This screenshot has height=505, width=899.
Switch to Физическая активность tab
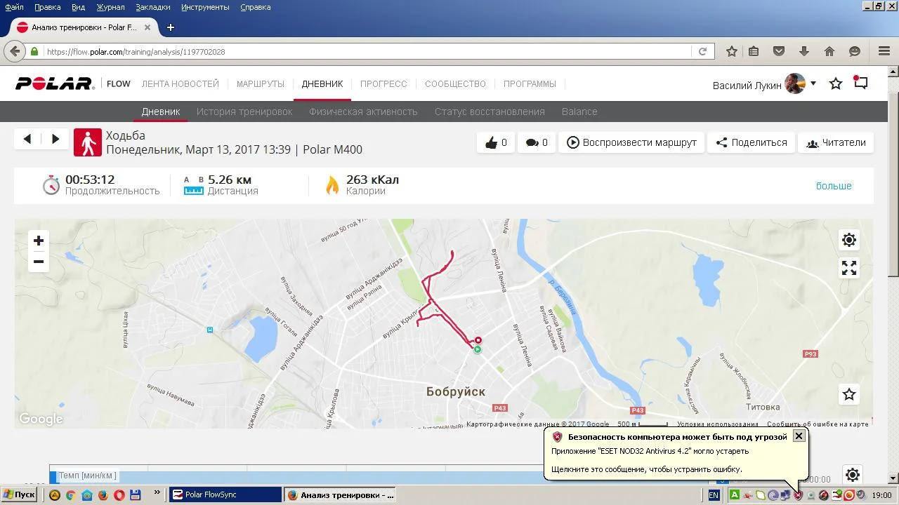363,112
